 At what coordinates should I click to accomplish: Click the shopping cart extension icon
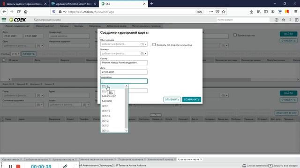[280, 12]
